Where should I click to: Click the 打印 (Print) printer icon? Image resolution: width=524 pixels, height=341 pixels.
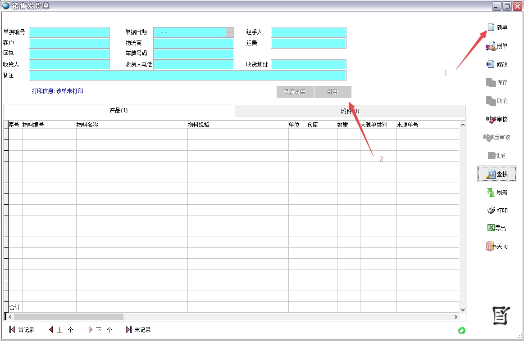click(491, 211)
